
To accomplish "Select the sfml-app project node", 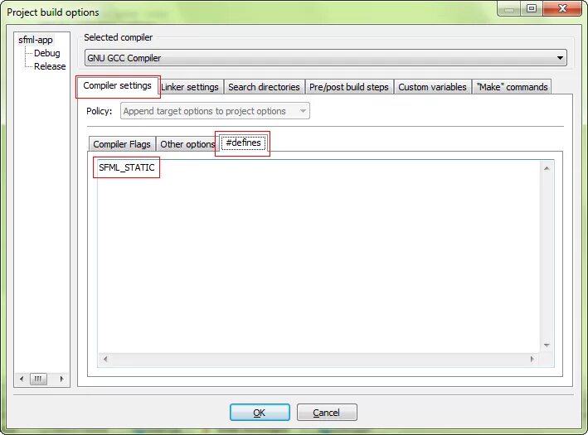I will click(x=36, y=40).
